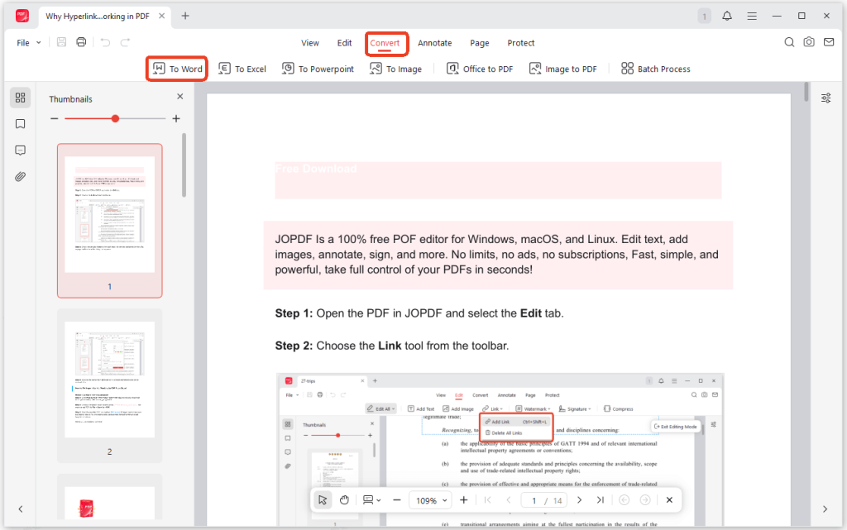Go to the next page

click(579, 500)
